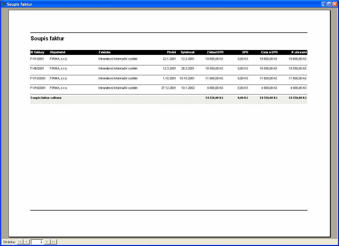This screenshot has height=246, width=339.
Task: Click the 'ID faktury' column header
Action: (37, 52)
